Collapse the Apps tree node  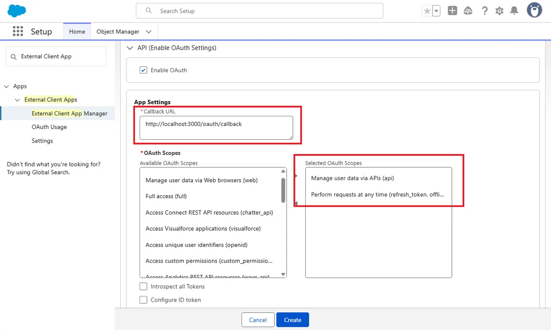pos(6,86)
